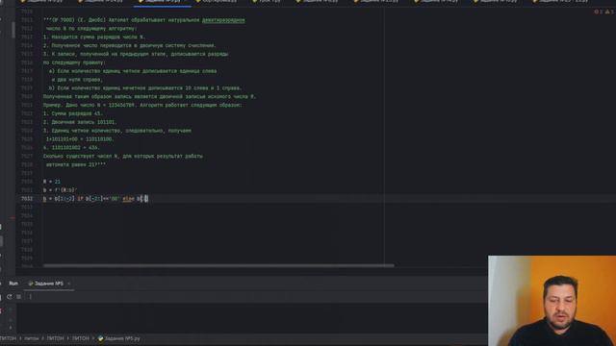616x346 pixels.
Task: Click line 'Полученная таким образом запись является'
Action: [x=150, y=96]
